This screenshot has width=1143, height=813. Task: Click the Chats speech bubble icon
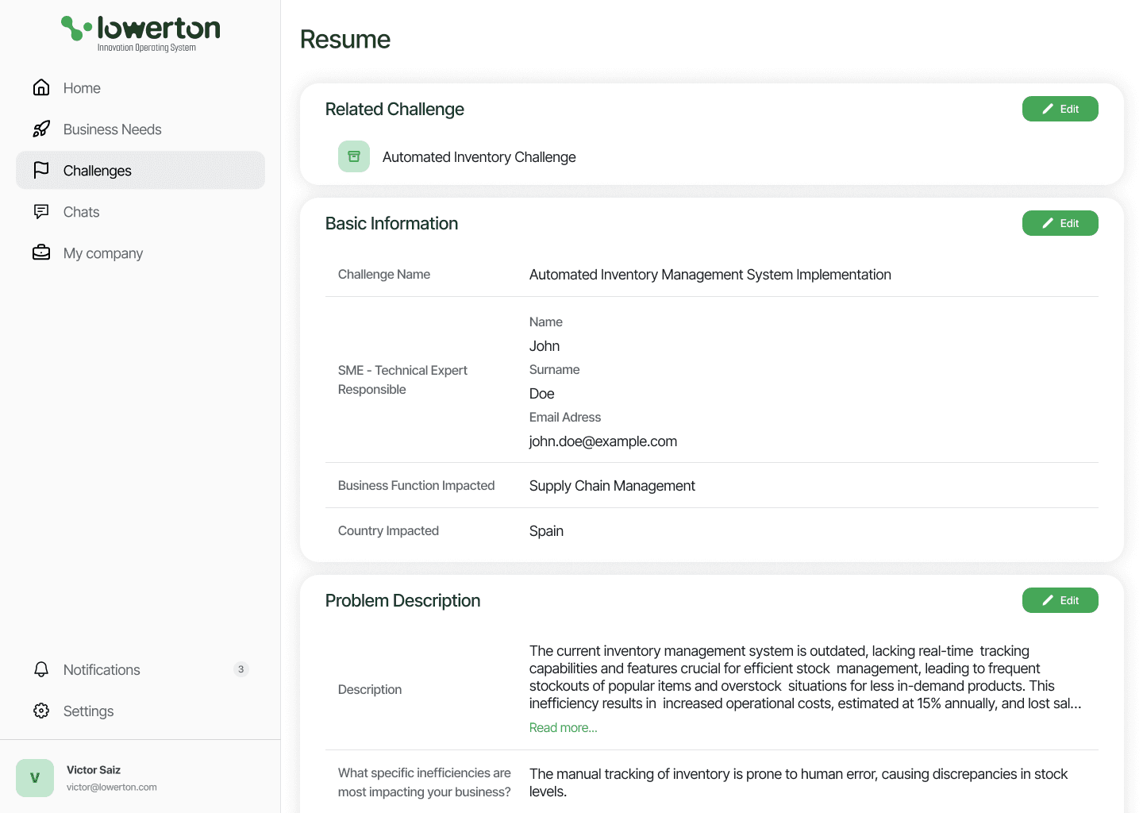point(41,211)
